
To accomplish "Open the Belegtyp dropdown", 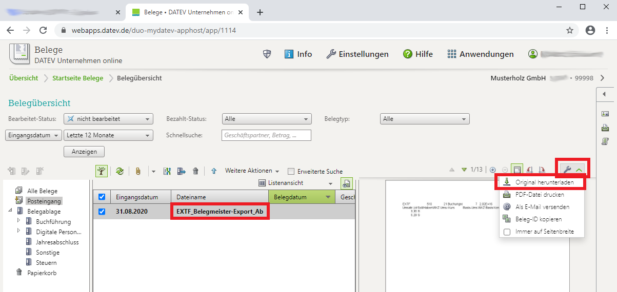I will pos(425,119).
